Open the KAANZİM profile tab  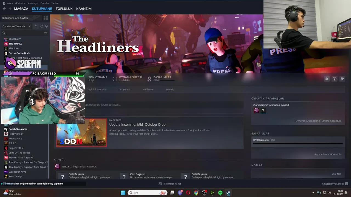click(x=84, y=9)
